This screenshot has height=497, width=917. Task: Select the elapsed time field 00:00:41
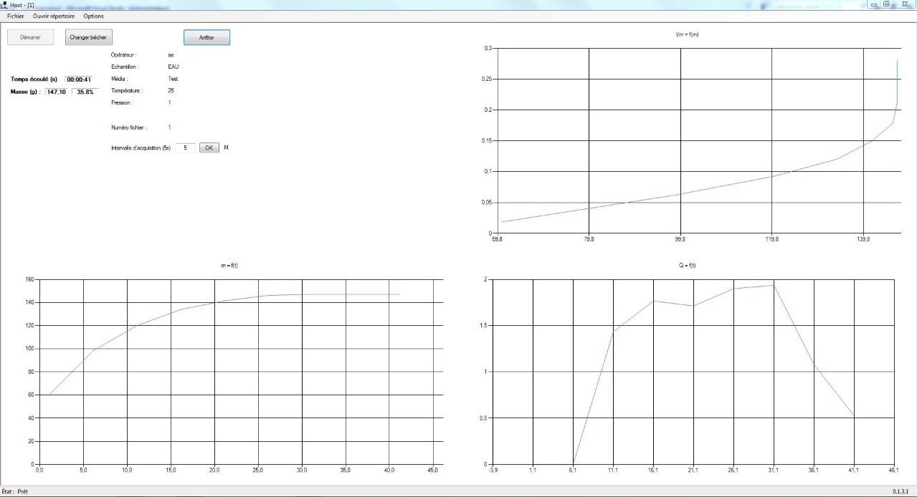[x=78, y=79]
